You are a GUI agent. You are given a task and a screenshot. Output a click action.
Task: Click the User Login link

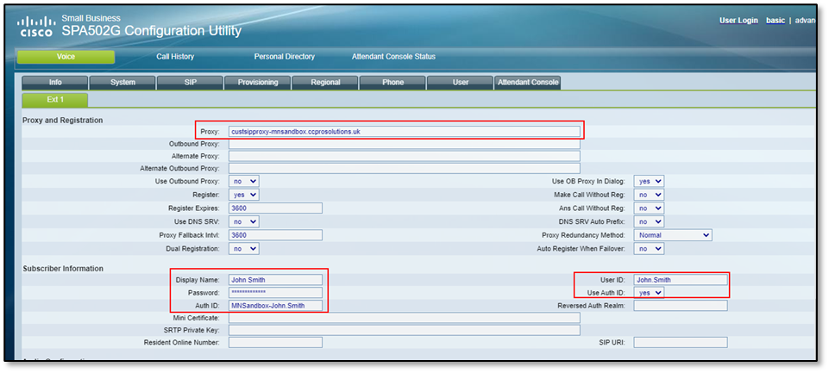click(x=738, y=21)
